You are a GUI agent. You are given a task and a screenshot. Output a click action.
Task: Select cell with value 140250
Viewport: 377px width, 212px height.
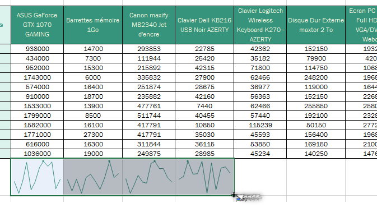click(316, 154)
